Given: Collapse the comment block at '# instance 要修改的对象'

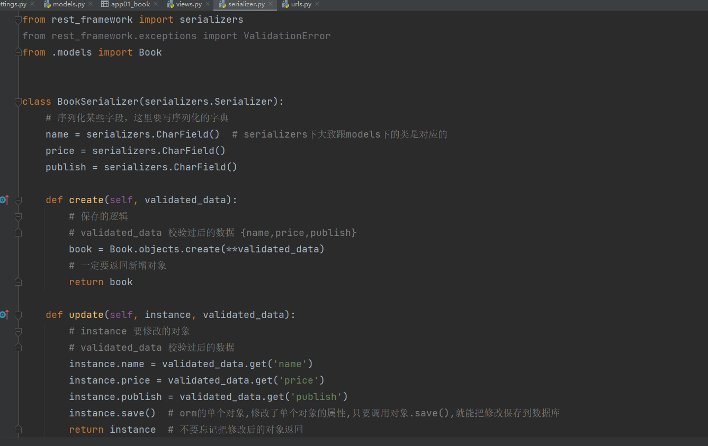Looking at the screenshot, I should pyautogui.click(x=18, y=331).
